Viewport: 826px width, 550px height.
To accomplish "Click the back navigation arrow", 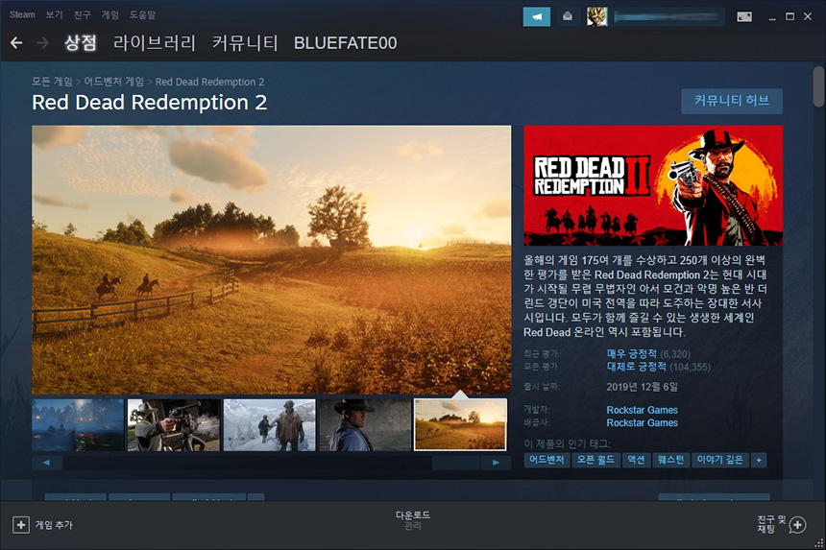I will pos(16,42).
